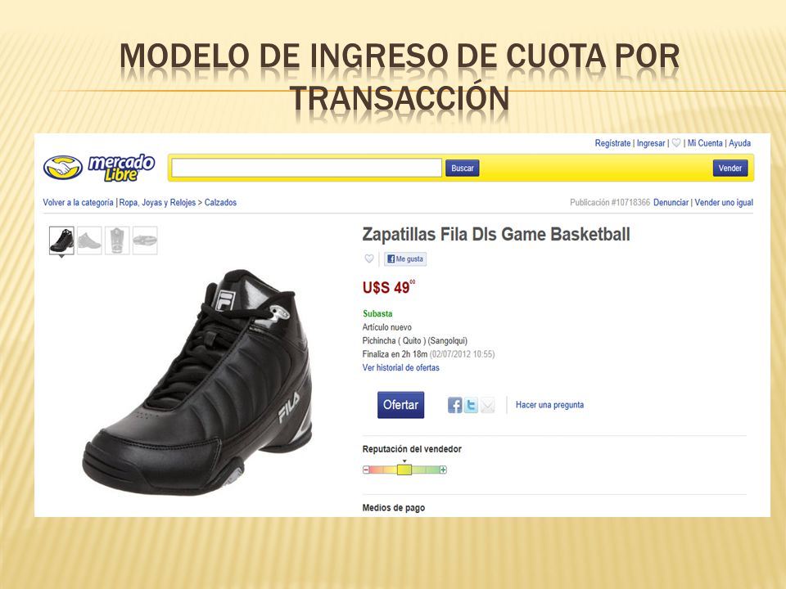
Task: Open Ver historial de ofertas link
Action: tap(400, 367)
